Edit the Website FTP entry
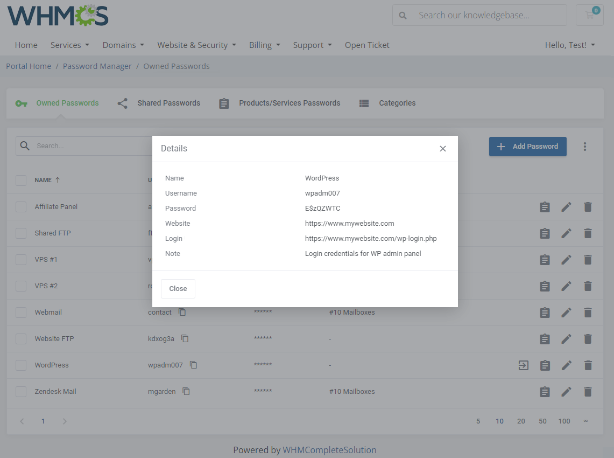The width and height of the screenshot is (614, 458). (x=566, y=339)
